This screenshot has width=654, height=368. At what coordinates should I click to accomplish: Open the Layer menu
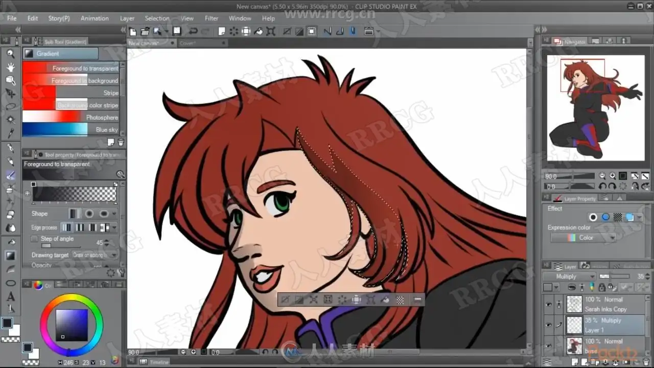127,18
